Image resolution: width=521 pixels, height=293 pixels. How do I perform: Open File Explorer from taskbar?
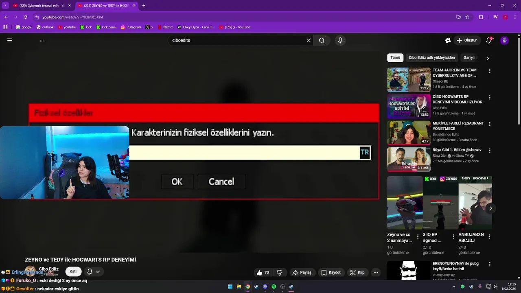pyautogui.click(x=239, y=286)
